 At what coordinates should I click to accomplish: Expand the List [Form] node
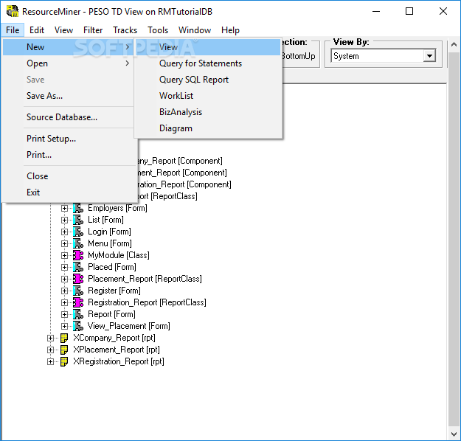pyautogui.click(x=64, y=220)
